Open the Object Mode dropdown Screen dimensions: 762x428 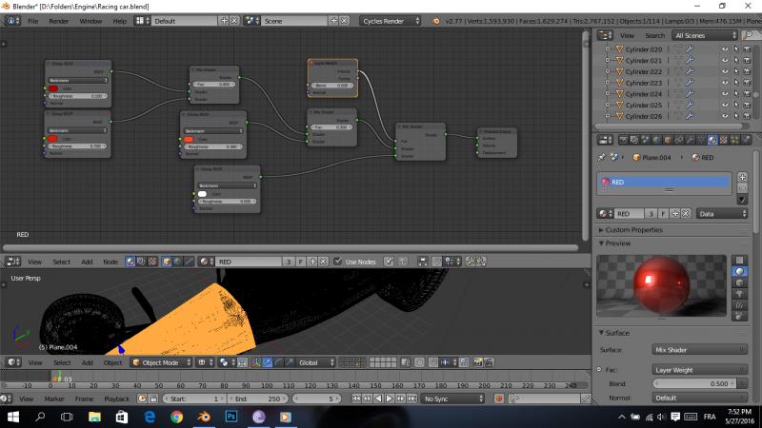coord(159,362)
